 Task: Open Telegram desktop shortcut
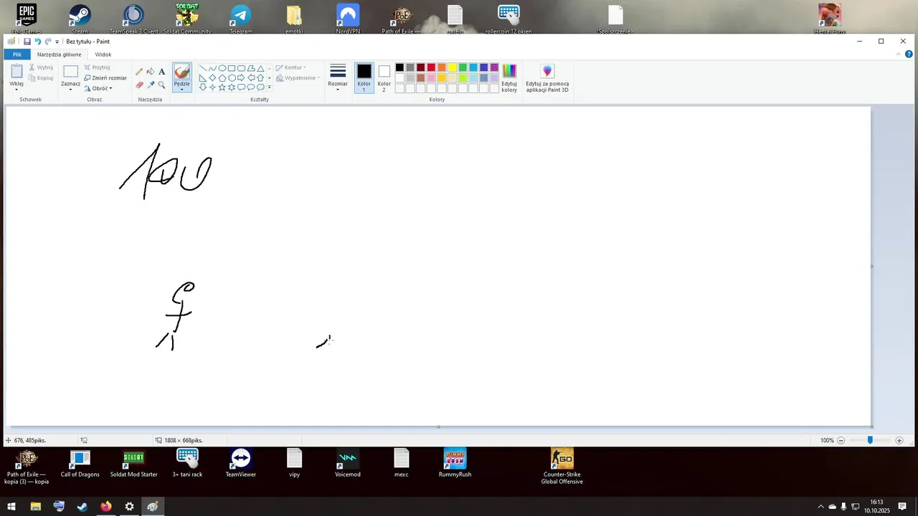[x=241, y=19]
